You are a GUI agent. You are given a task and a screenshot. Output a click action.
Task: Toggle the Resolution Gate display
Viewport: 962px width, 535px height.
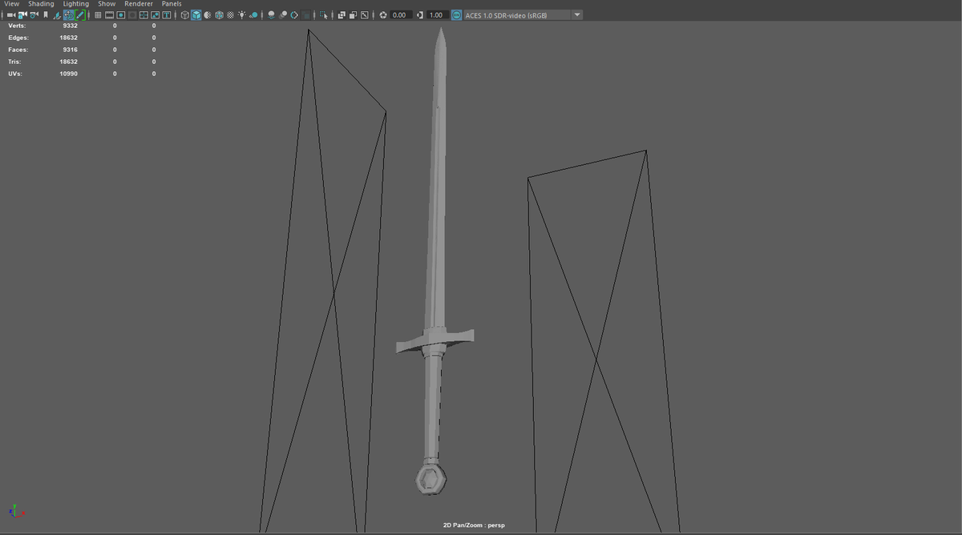[121, 15]
